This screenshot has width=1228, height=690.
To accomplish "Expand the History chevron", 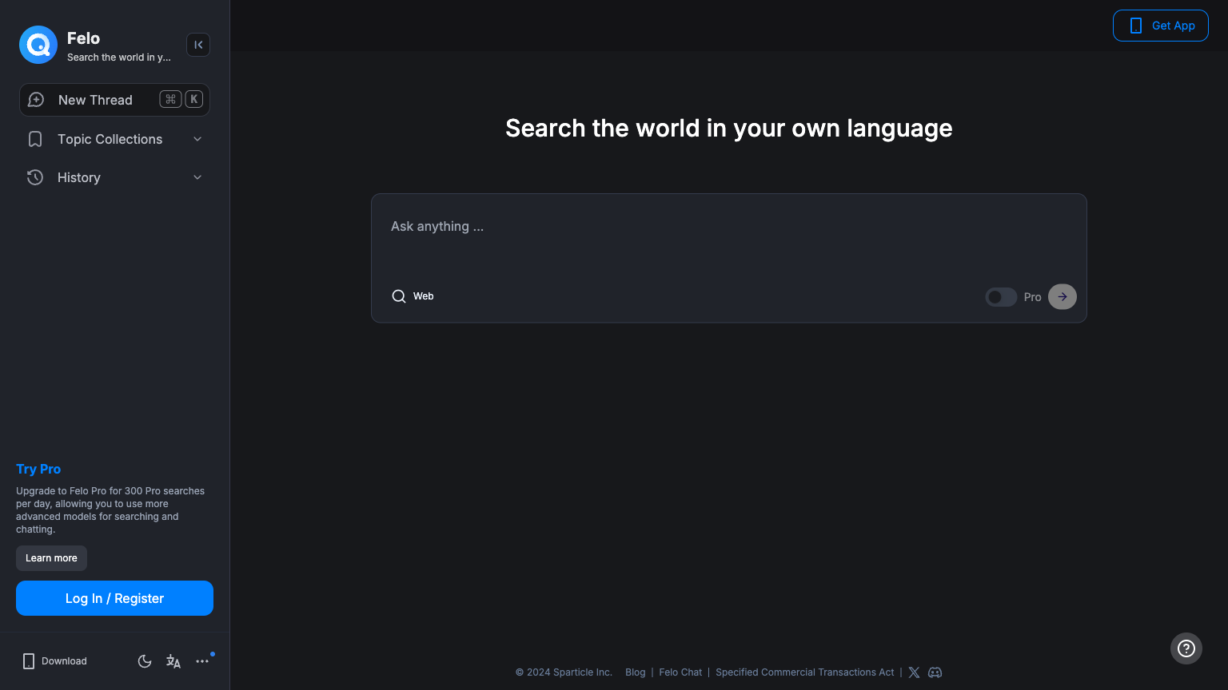I will 197,177.
